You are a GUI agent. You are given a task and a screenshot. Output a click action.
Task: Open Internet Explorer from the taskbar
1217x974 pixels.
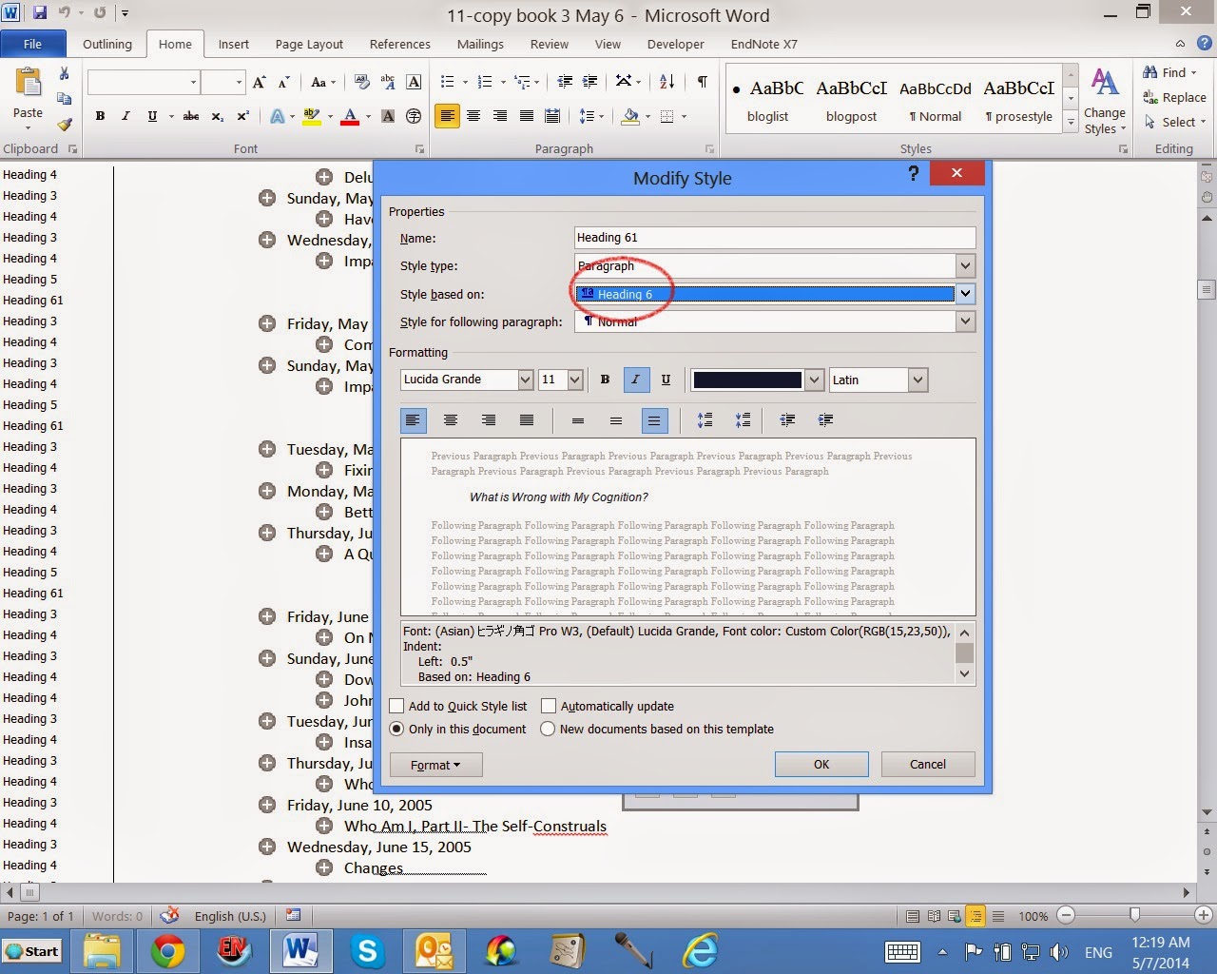tap(701, 951)
